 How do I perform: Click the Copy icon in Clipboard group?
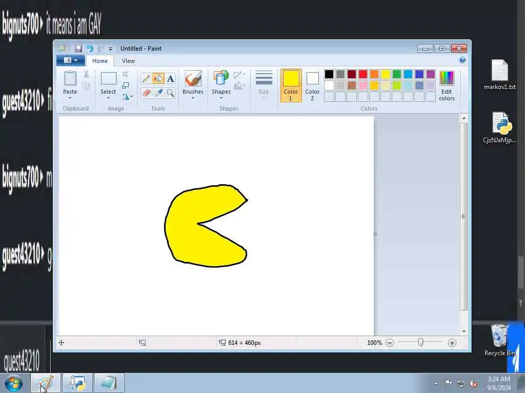click(86, 86)
